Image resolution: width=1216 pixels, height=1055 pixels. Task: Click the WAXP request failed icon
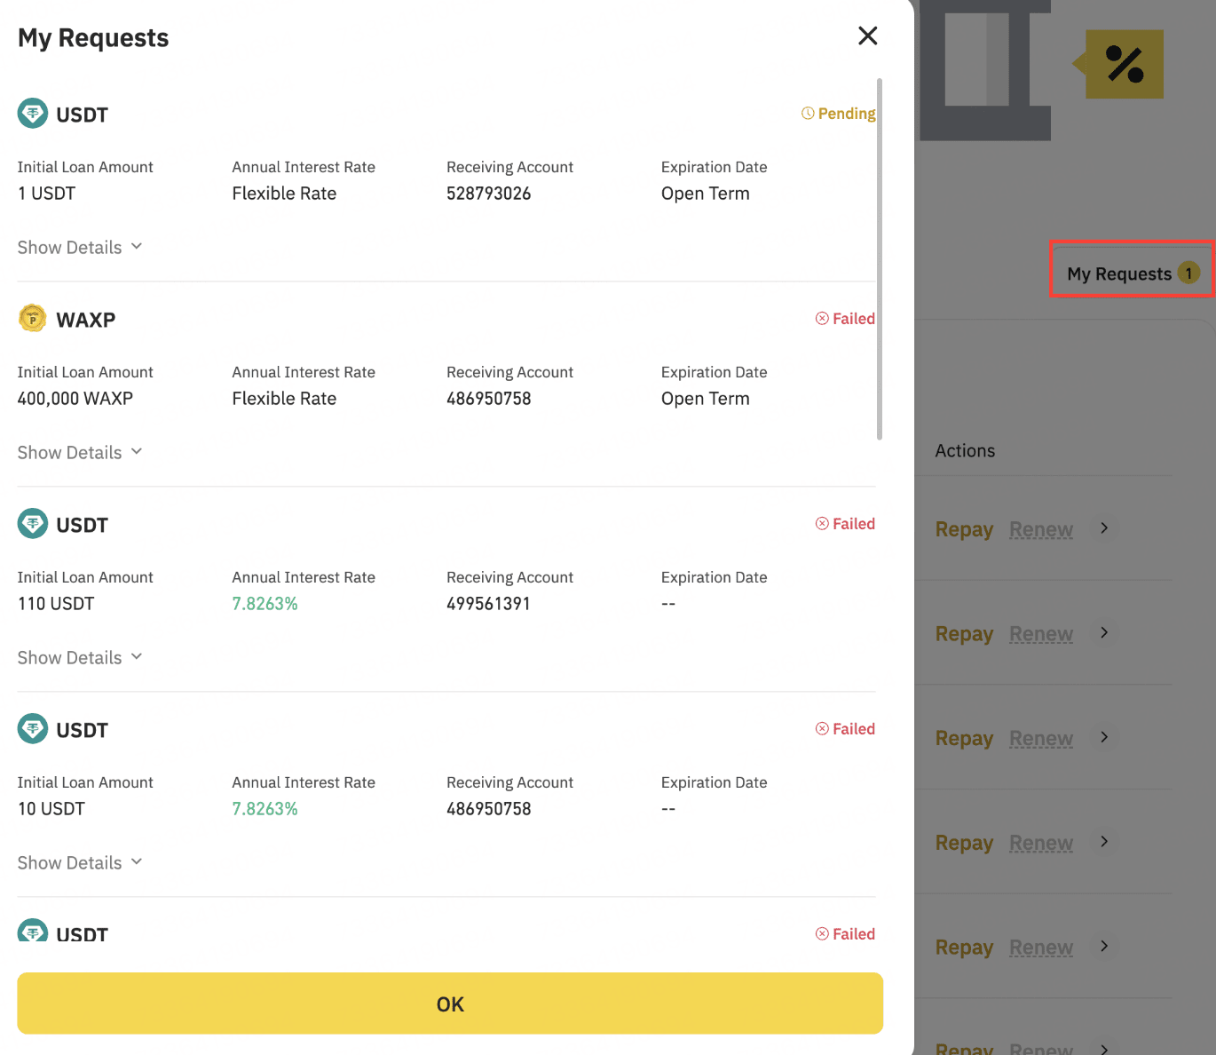pyautogui.click(x=822, y=319)
